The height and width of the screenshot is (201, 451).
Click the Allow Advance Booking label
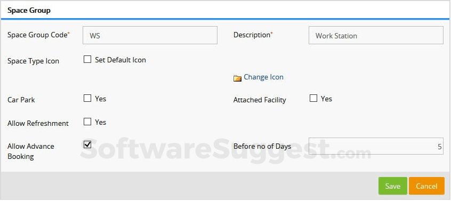coord(31,151)
